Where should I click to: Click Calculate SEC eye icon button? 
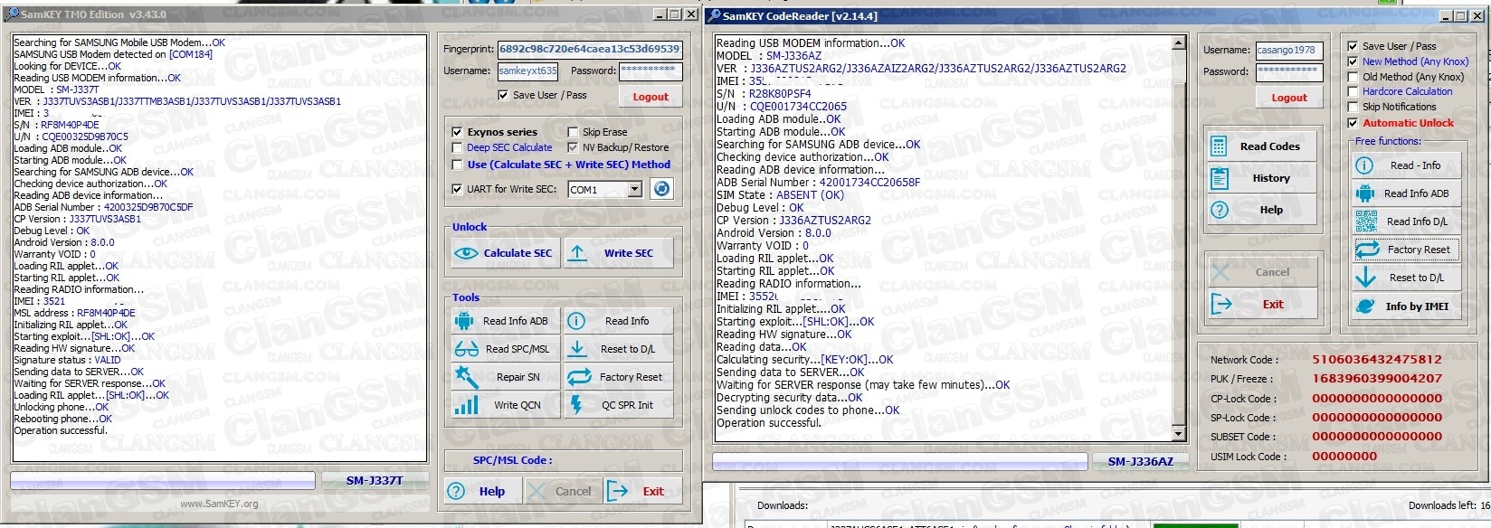point(505,253)
